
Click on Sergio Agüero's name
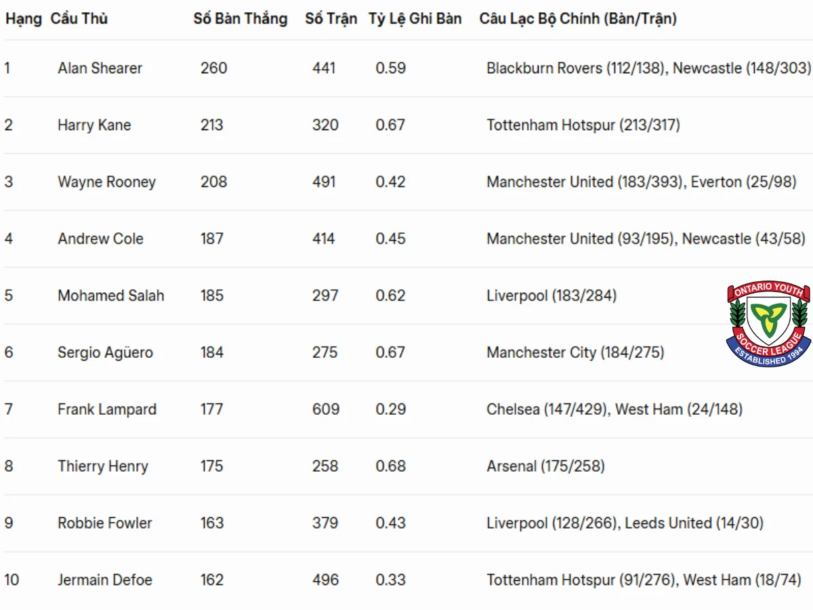tap(105, 352)
